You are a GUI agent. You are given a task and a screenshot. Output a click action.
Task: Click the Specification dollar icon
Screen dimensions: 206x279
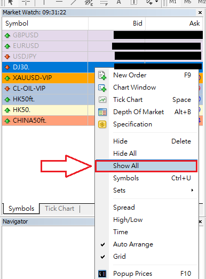coord(102,124)
